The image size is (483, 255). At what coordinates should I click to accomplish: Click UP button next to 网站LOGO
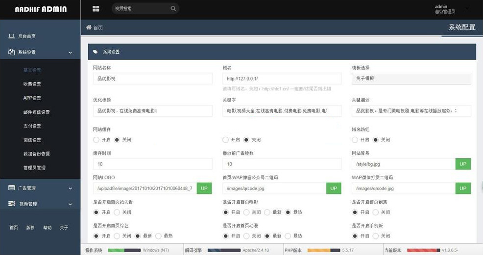coord(204,188)
